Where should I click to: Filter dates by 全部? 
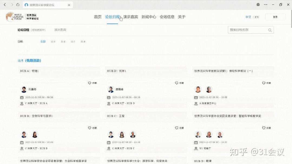coord(43,42)
